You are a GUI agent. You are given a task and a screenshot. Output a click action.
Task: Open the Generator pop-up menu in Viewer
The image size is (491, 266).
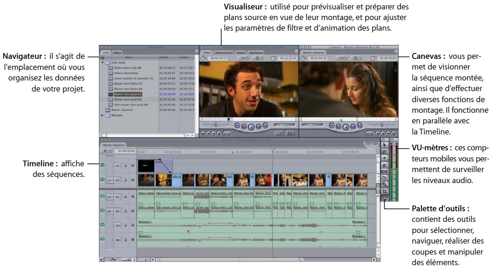coord(291,133)
